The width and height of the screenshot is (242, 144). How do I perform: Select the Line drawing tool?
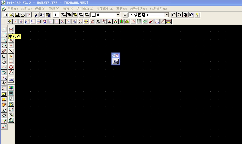click(x=4, y=35)
